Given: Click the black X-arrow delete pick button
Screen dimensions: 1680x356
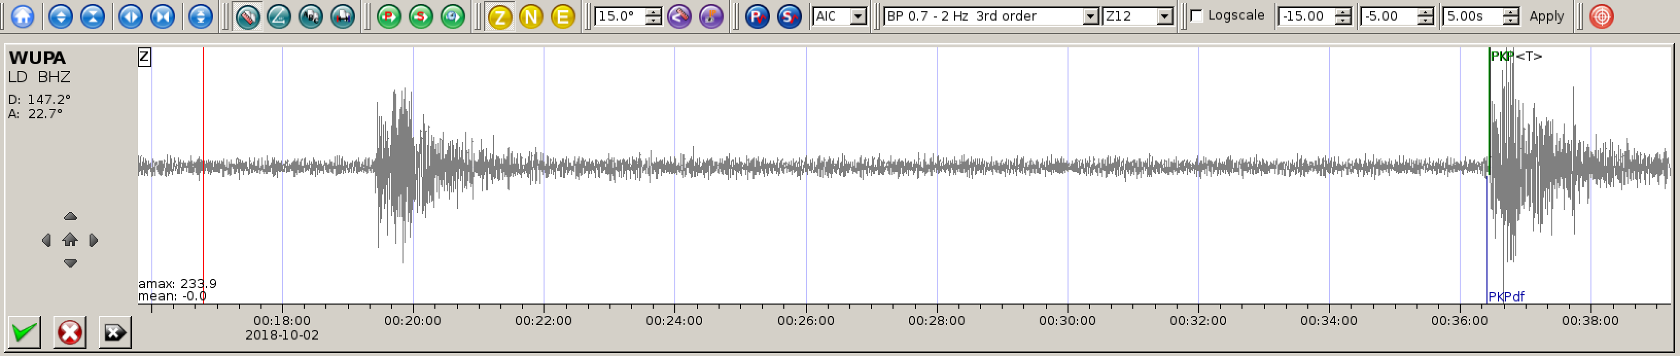Looking at the screenshot, I should [x=115, y=332].
